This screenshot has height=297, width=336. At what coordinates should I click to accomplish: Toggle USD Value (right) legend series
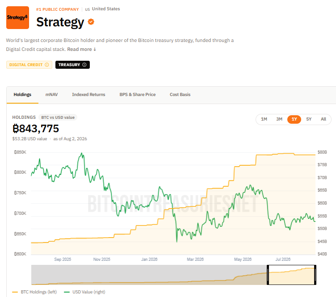(84, 292)
